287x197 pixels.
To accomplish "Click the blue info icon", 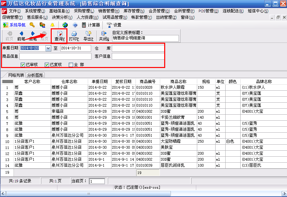I will coord(75,25).
